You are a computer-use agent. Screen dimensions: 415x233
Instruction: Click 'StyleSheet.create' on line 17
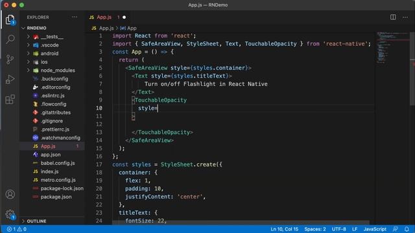click(x=188, y=164)
